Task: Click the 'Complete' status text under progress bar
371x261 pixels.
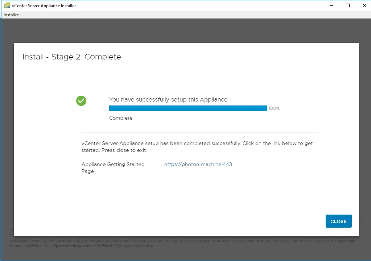Action: (121, 118)
